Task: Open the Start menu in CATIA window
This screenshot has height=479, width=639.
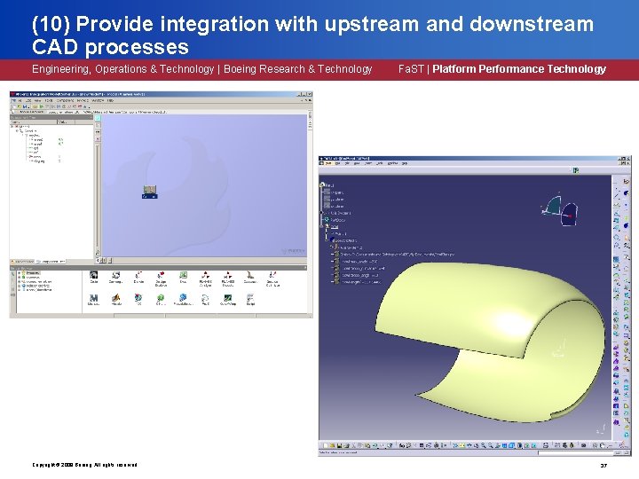Action: [329, 163]
